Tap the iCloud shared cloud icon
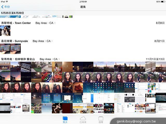Viewport: 166px width, 124px height. (83, 118)
